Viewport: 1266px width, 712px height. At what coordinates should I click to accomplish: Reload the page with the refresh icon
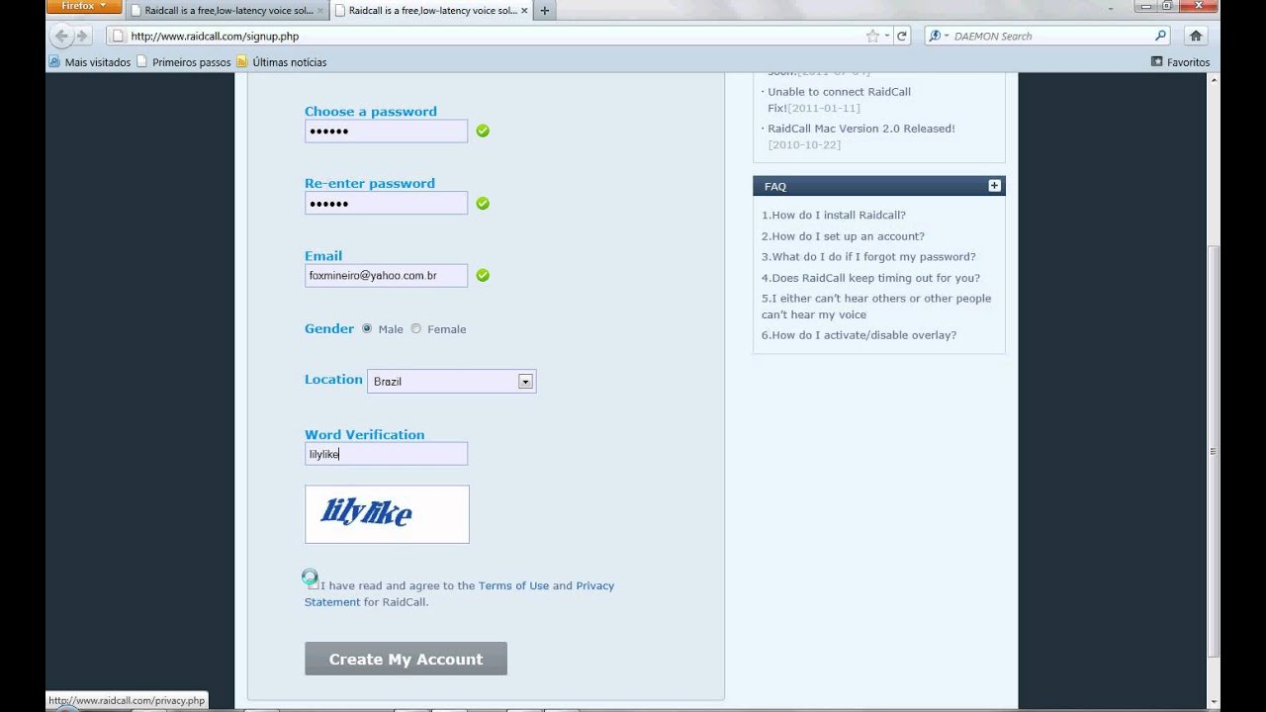[902, 36]
